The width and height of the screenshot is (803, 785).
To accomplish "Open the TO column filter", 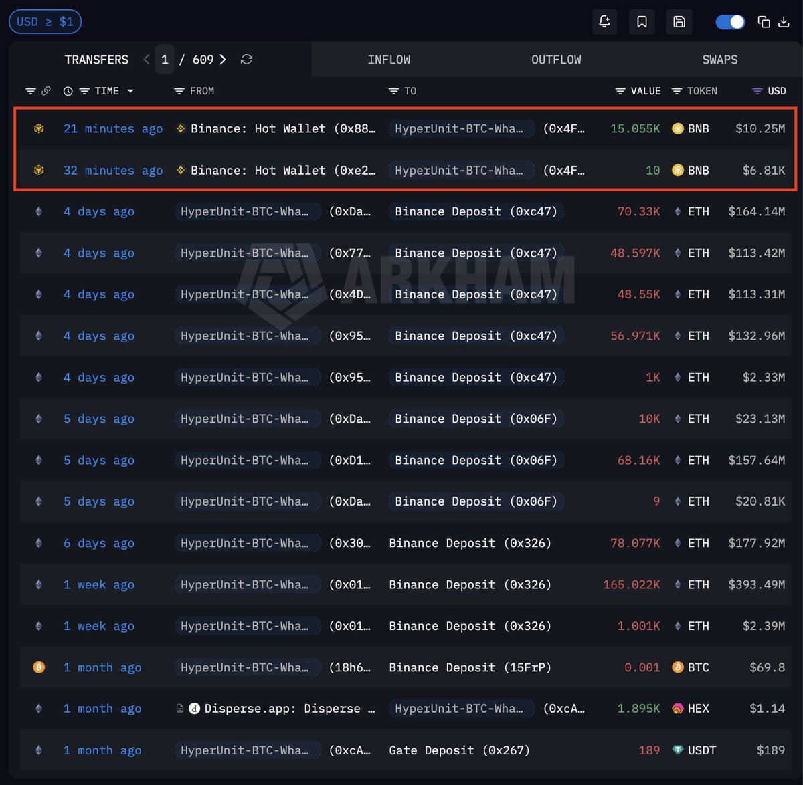I will coord(393,91).
